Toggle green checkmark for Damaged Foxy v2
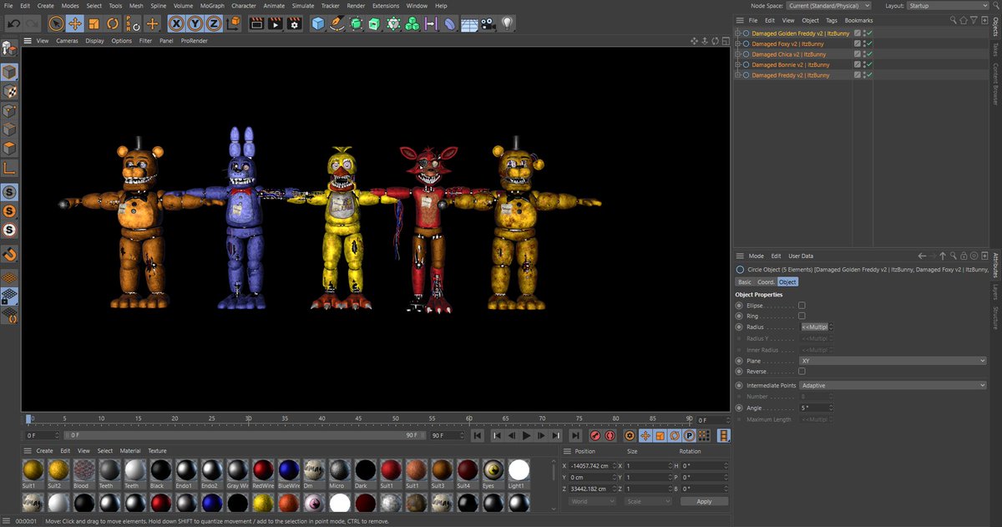The image size is (1002, 527). pyautogui.click(x=869, y=43)
